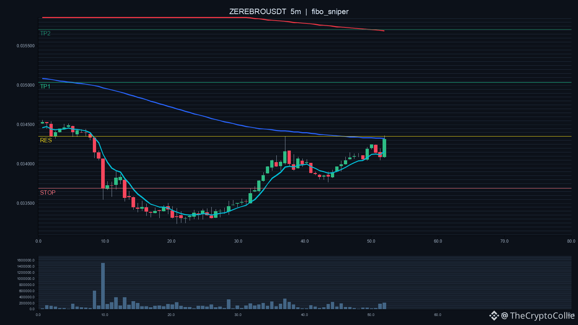Click 20.0 on the volume panel x-axis
This screenshot has width=578, height=325.
[x=171, y=315]
